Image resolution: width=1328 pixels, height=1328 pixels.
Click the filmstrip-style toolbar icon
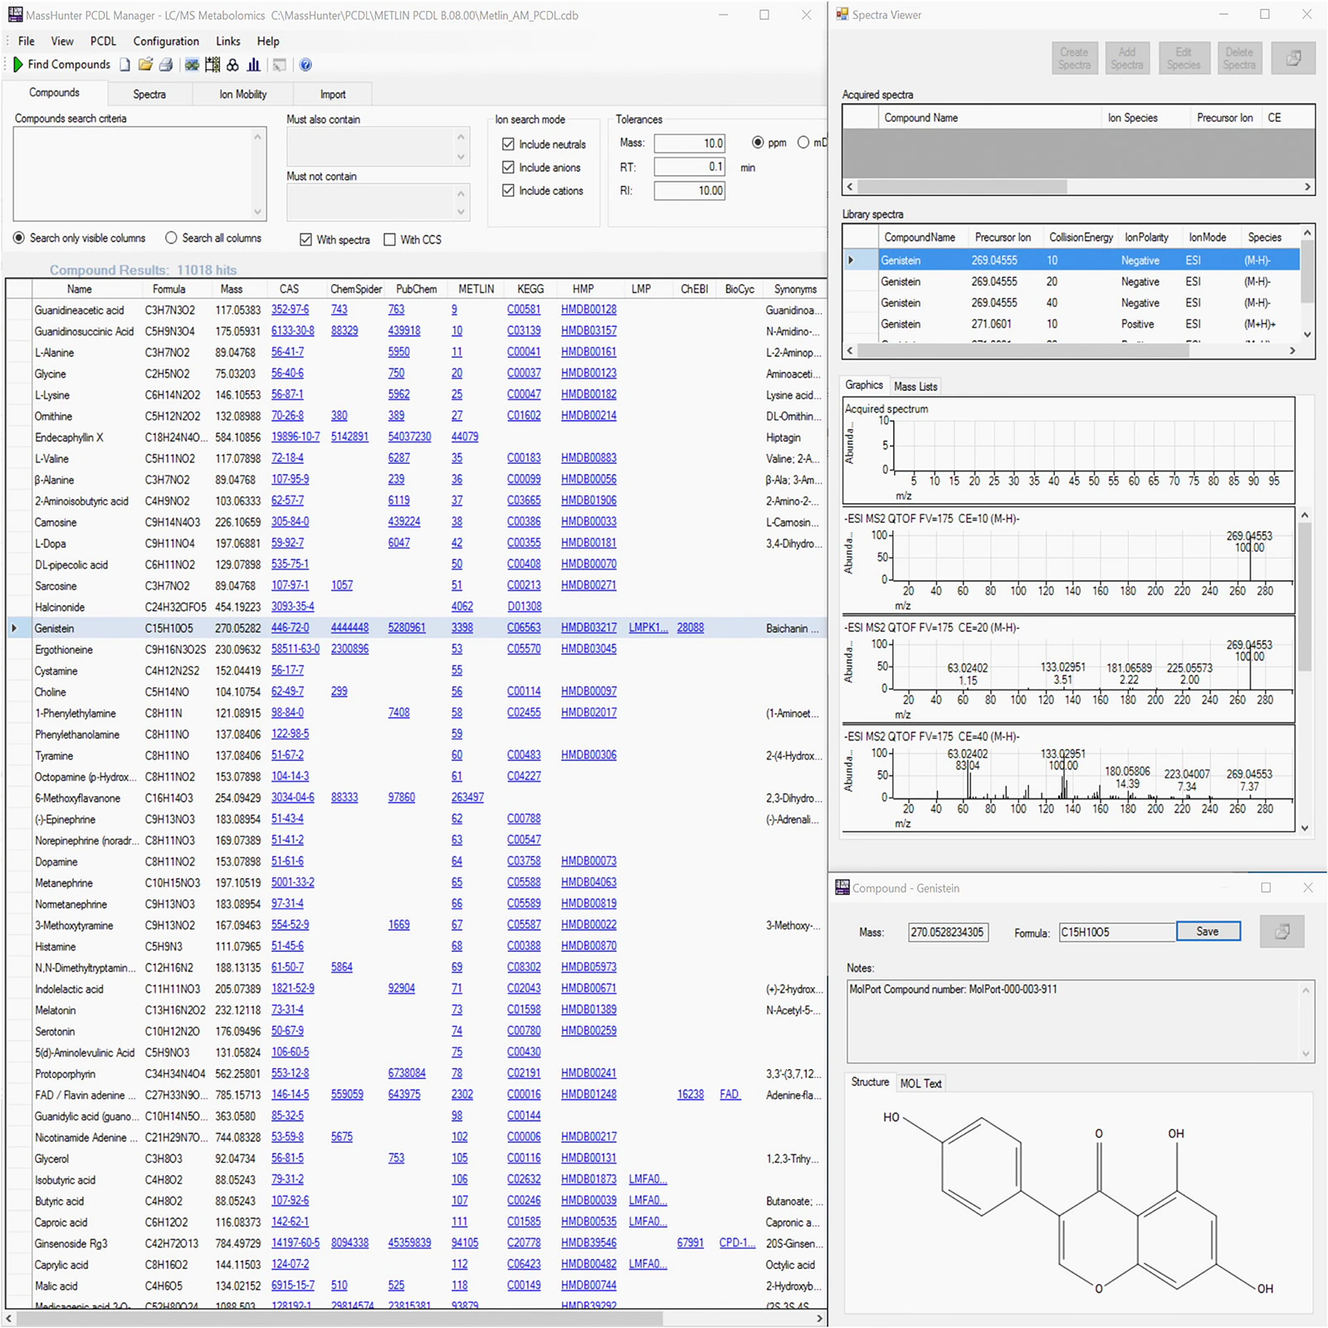(x=212, y=65)
